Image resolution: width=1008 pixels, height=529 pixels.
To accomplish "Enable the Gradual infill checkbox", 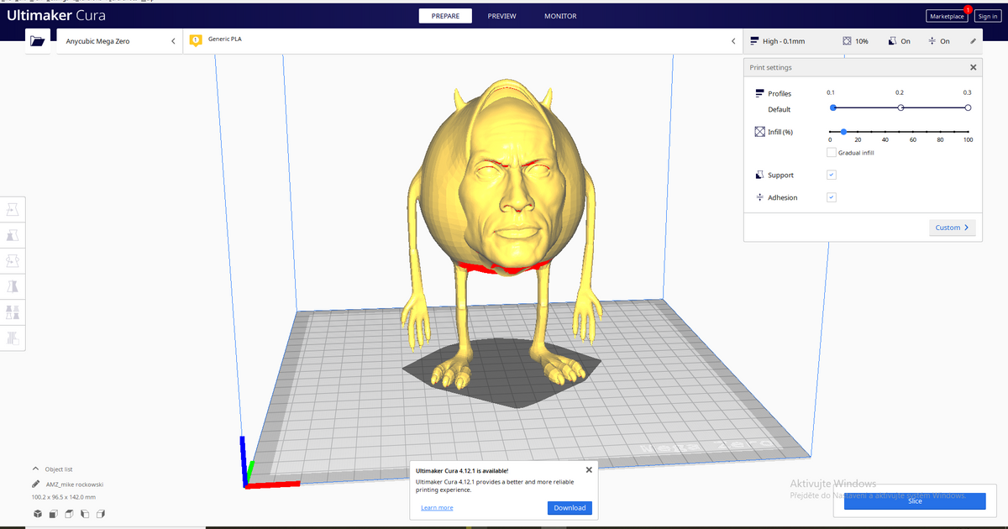I will [832, 153].
